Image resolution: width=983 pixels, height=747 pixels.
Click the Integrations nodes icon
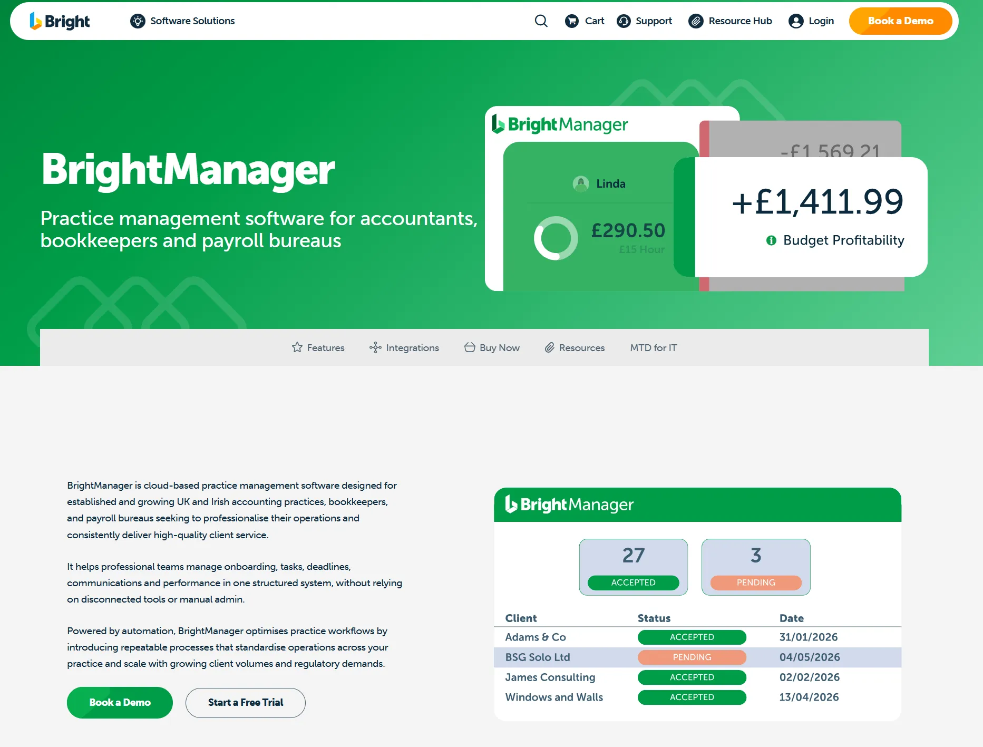[375, 347]
